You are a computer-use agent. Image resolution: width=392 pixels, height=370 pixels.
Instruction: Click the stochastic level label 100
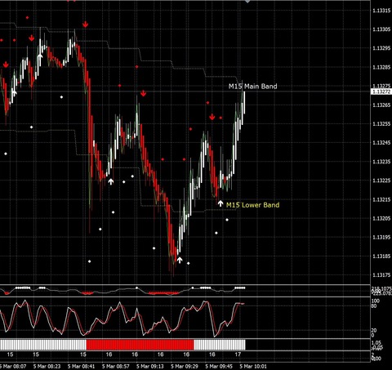tap(376, 301)
